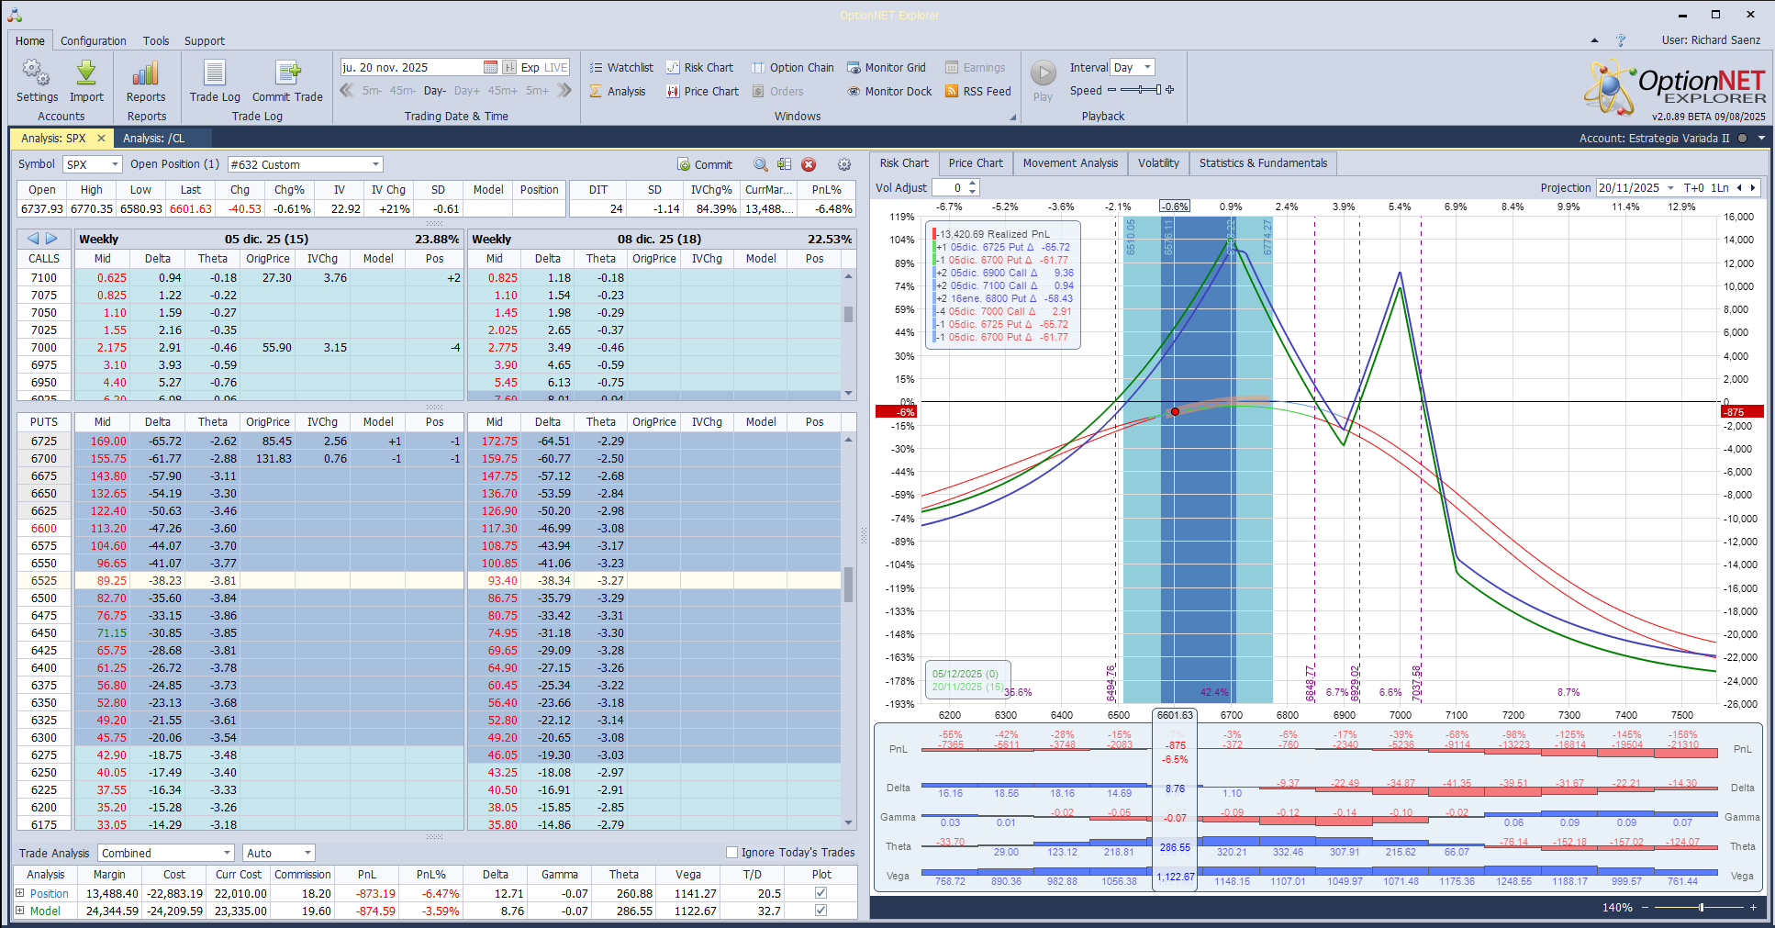Open the Risk Chart window

699,68
